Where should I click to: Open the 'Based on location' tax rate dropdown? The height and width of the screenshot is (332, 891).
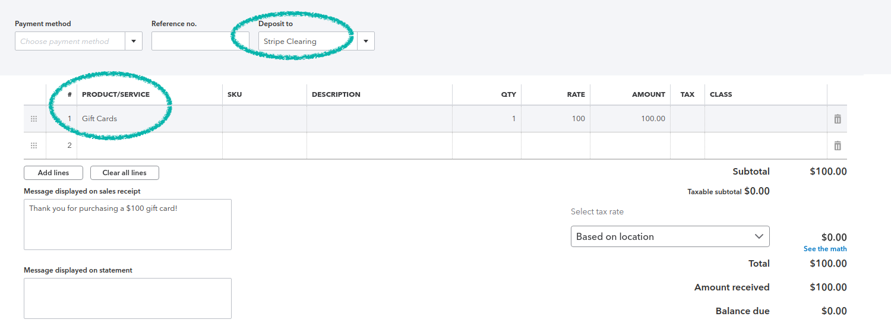669,236
